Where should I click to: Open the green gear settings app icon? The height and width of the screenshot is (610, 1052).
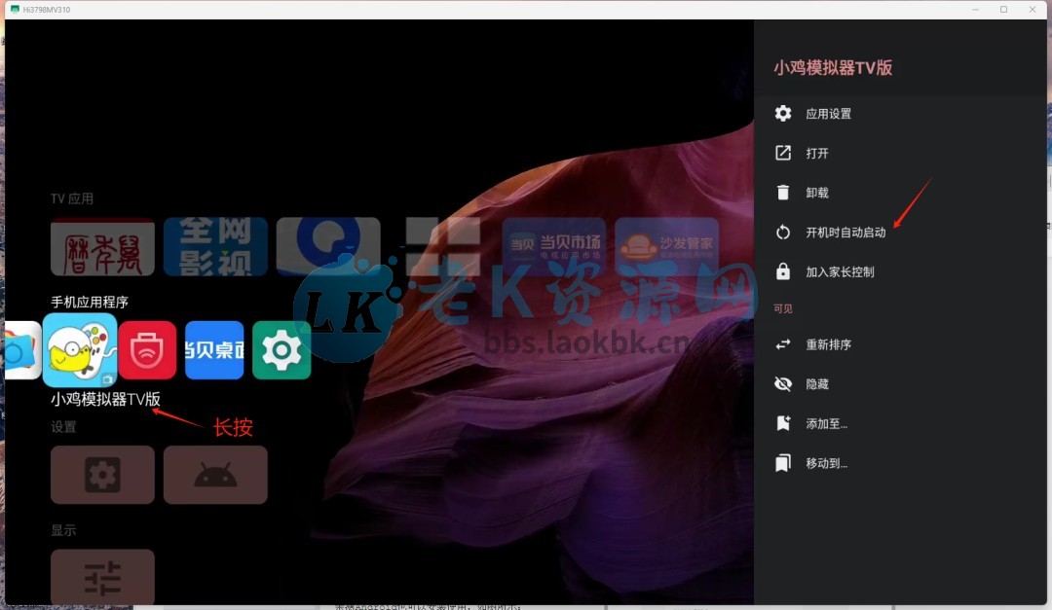click(x=282, y=350)
